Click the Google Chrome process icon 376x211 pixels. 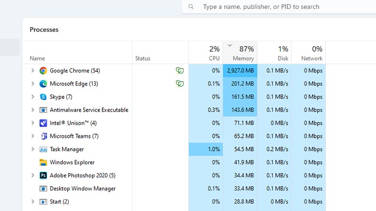tap(43, 71)
